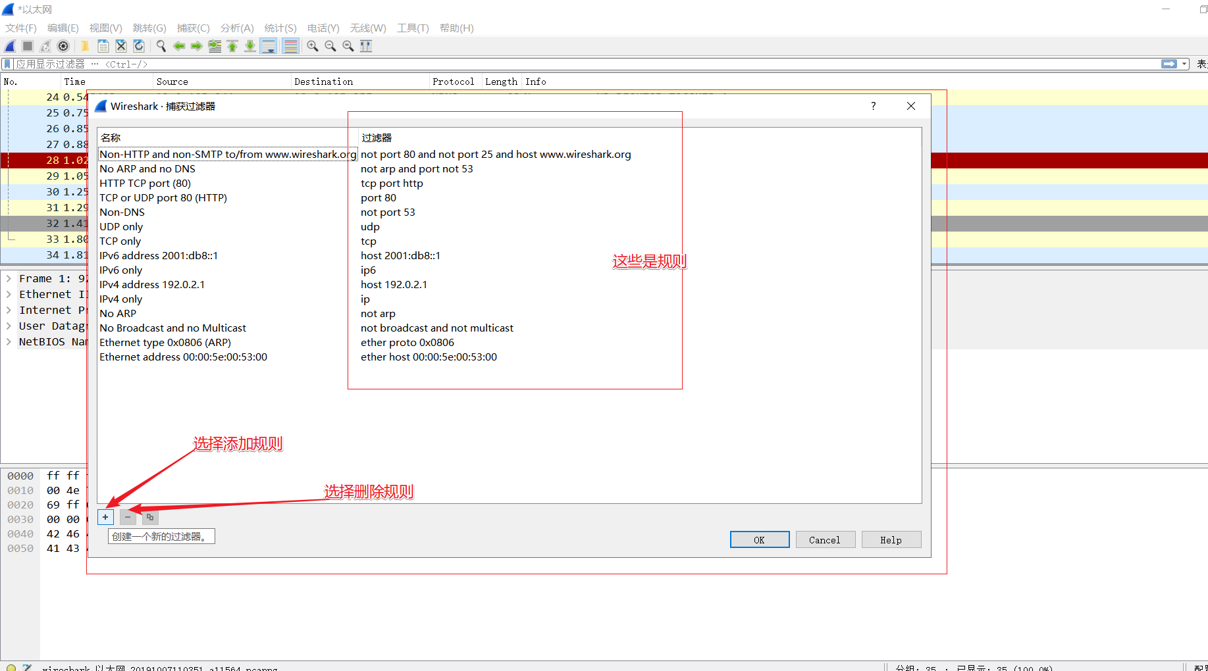Start capturing packets with shark fin icon
Viewport: 1208px width, 671px height.
[x=10, y=46]
